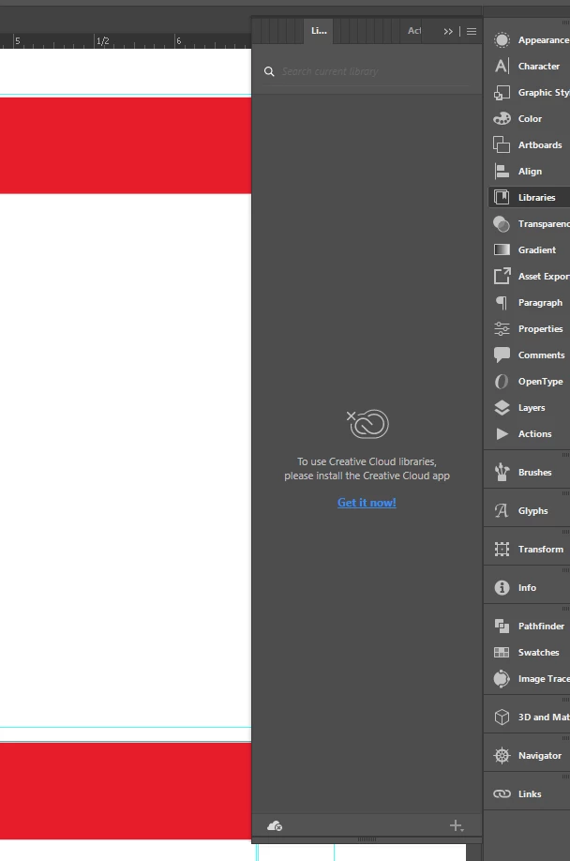Open the Properties panel icon

point(502,329)
